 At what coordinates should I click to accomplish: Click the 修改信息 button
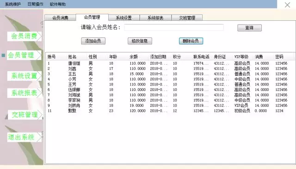coord(140,41)
